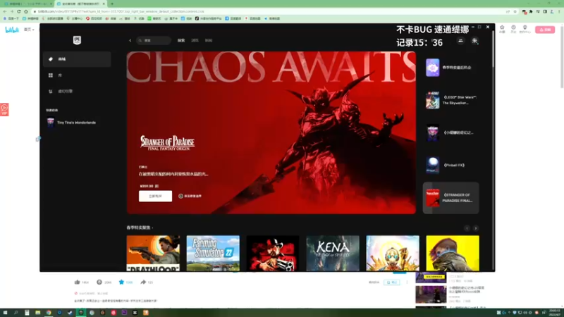Go to the Chrome home page button
Image resolution: width=564 pixels, height=317 pixels.
tap(26, 11)
